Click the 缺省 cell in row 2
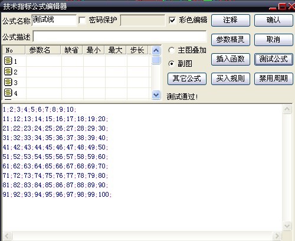 tap(73, 71)
